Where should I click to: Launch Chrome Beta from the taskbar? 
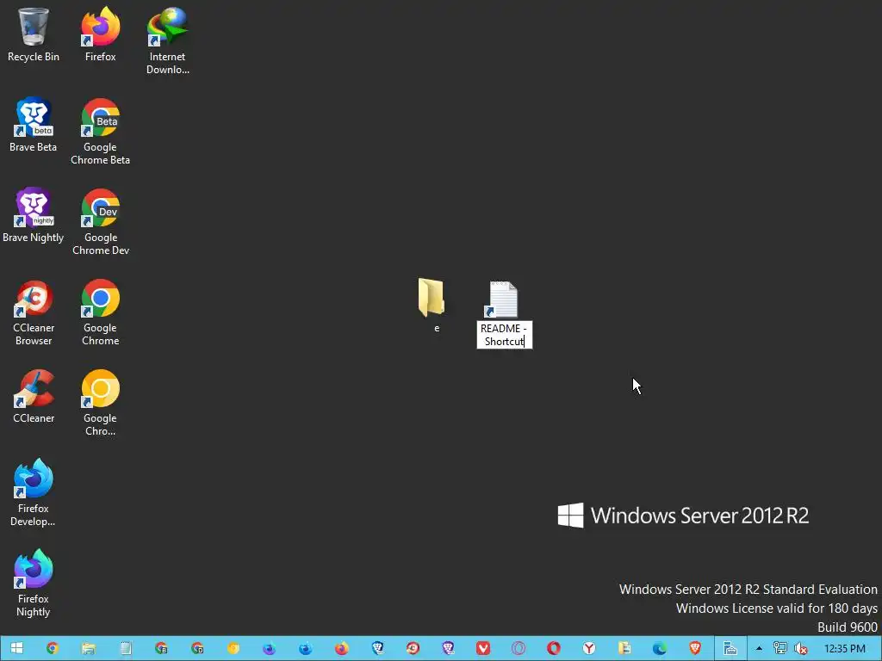point(161,649)
